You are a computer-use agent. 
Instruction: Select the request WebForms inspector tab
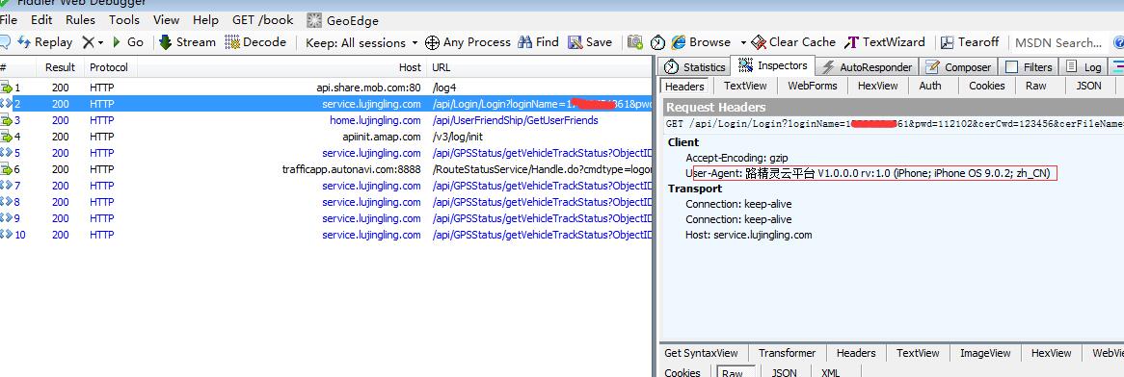click(813, 86)
